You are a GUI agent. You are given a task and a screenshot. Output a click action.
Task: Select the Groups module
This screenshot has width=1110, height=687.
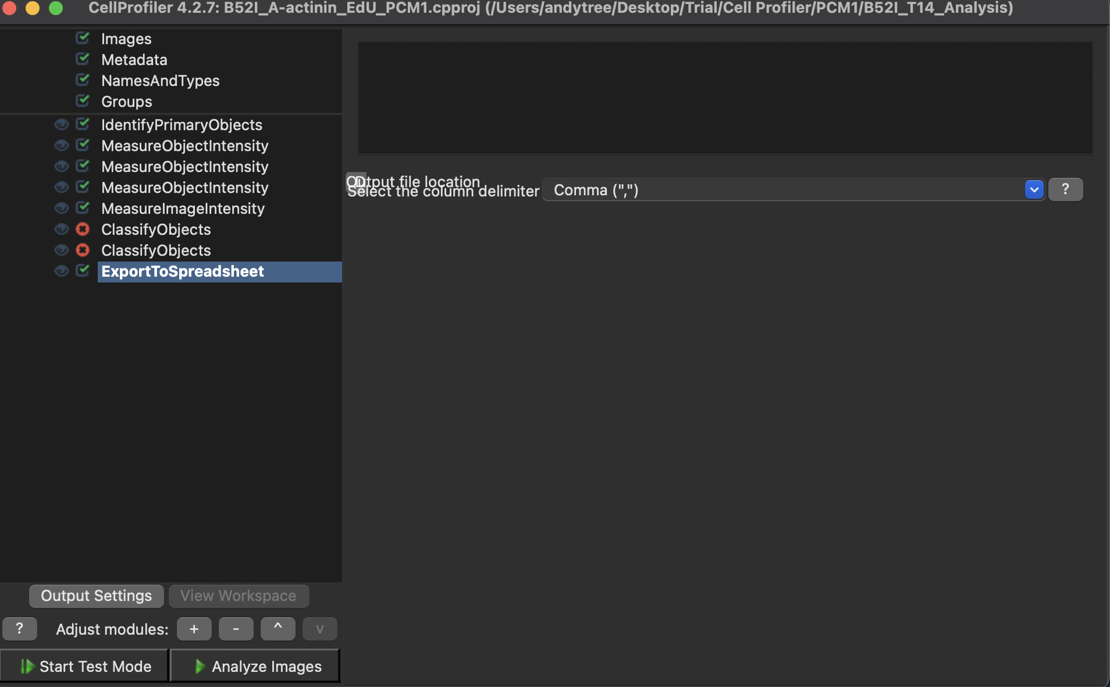[x=126, y=101]
